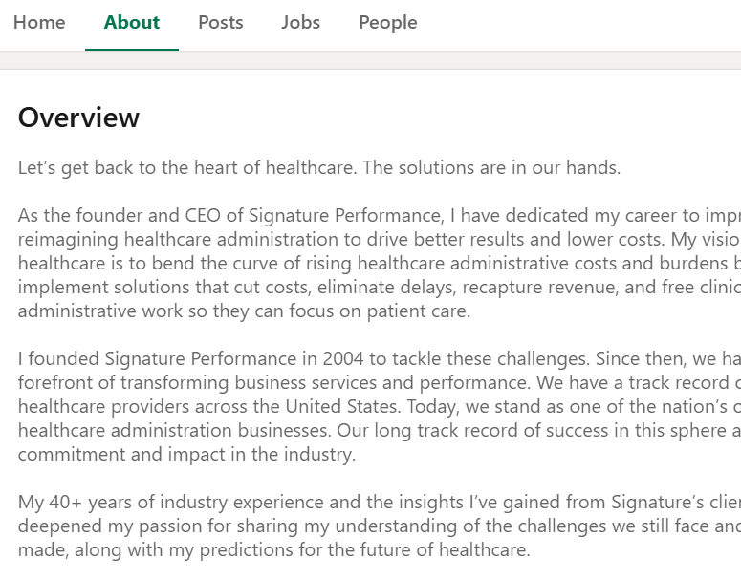Select the active About tab
This screenshot has height=580, width=741.
132,23
